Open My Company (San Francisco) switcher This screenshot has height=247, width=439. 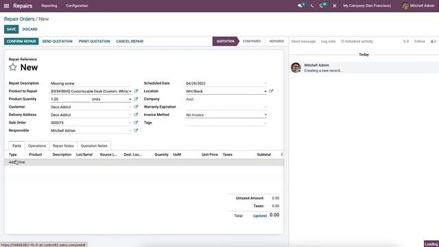367,5
